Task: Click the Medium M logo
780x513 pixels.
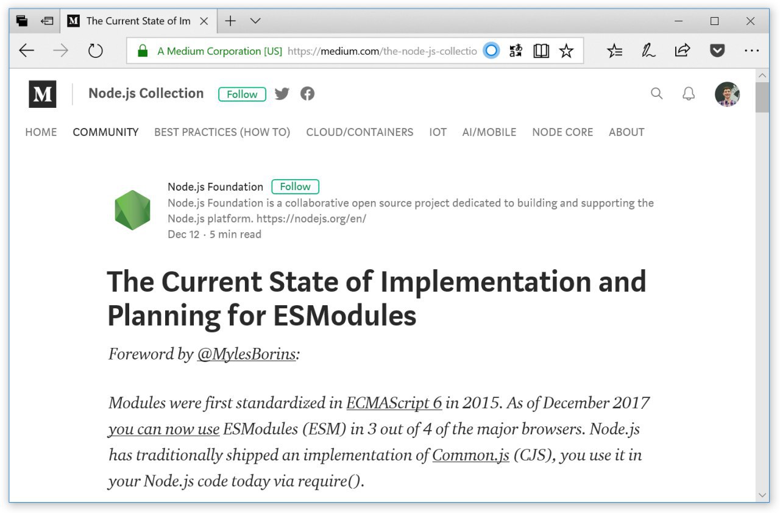Action: [43, 94]
